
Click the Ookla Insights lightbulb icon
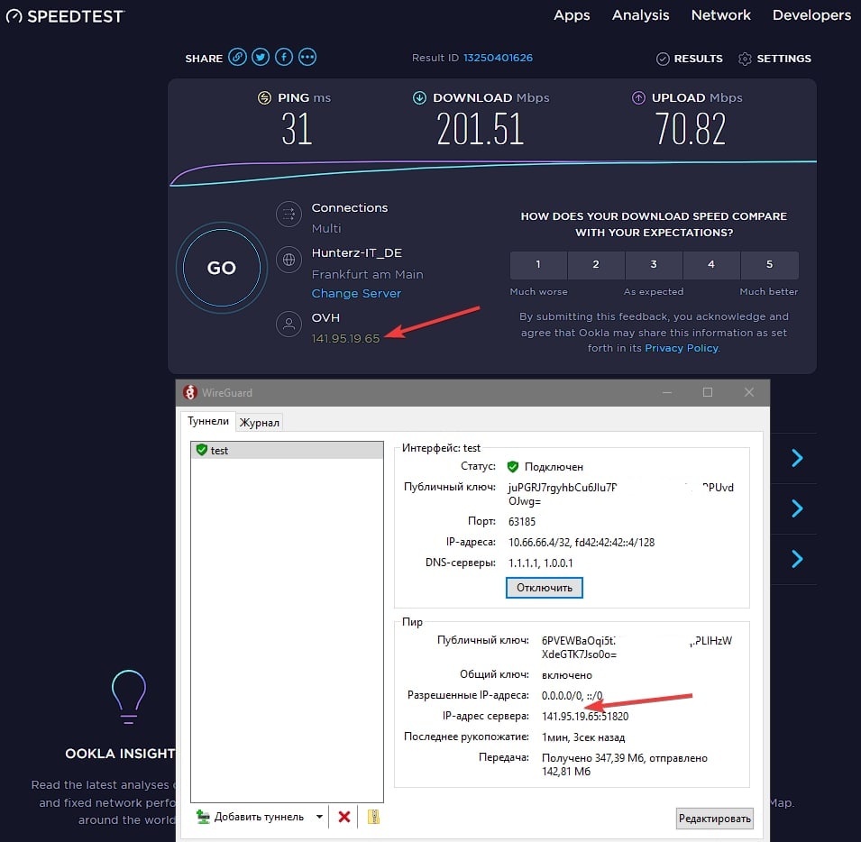(129, 696)
